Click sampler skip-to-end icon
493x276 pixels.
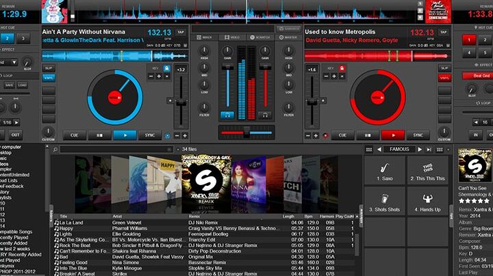click(429, 150)
